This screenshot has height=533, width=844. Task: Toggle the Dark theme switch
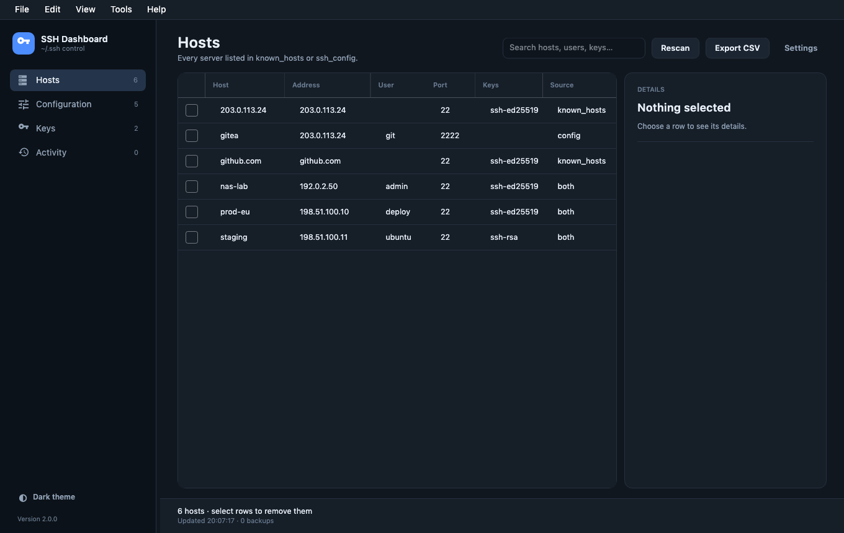tap(47, 497)
